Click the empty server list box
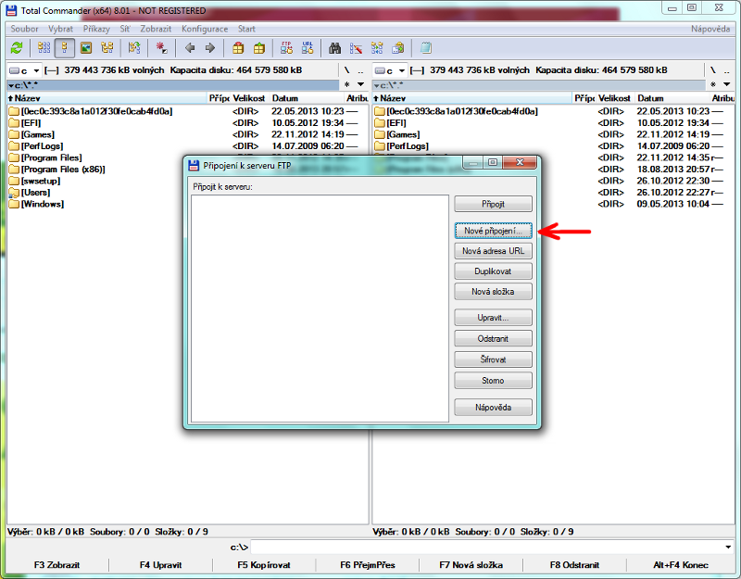The width and height of the screenshot is (741, 579). [x=320, y=308]
